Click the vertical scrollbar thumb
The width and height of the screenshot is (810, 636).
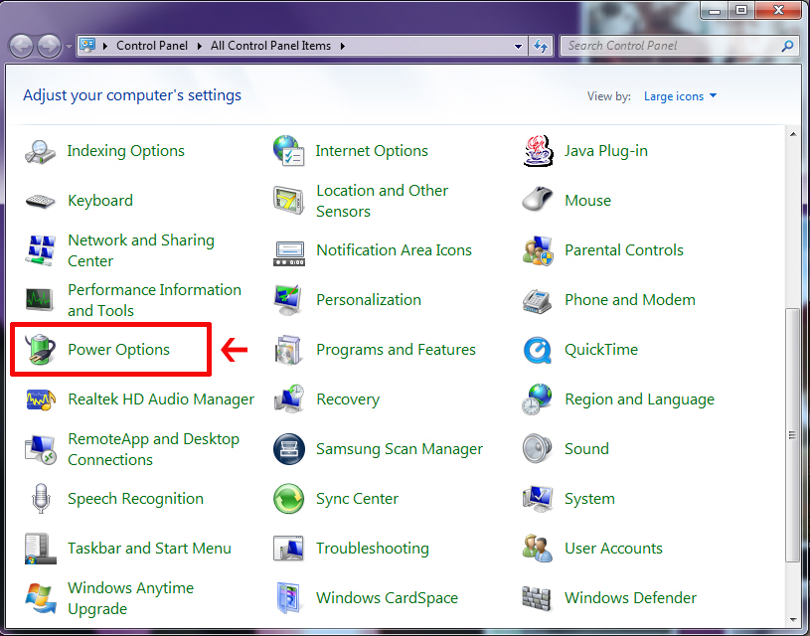[792, 435]
